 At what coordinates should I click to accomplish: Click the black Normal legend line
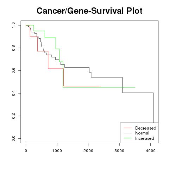pyautogui.click(x=128, y=133)
